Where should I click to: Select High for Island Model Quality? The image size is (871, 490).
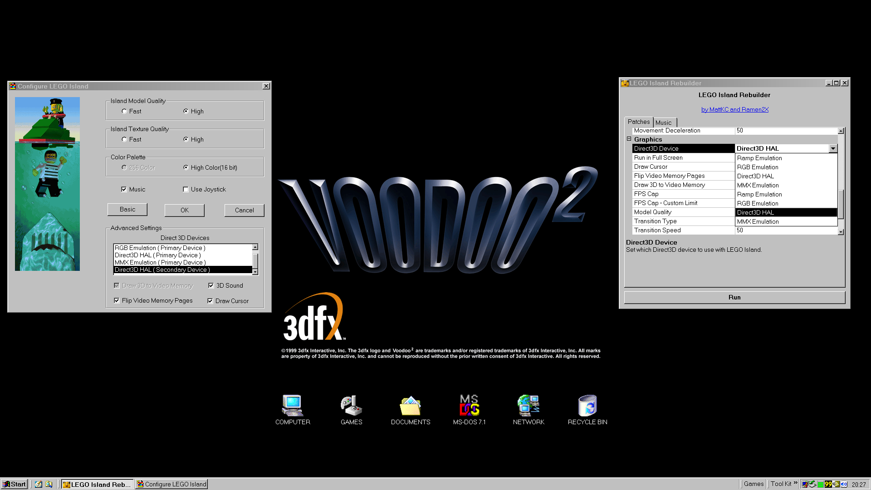coord(193,111)
